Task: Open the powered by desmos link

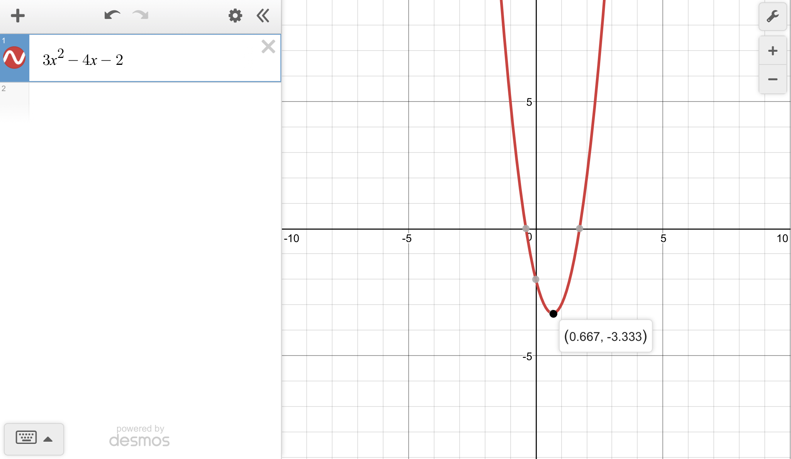Action: (139, 436)
